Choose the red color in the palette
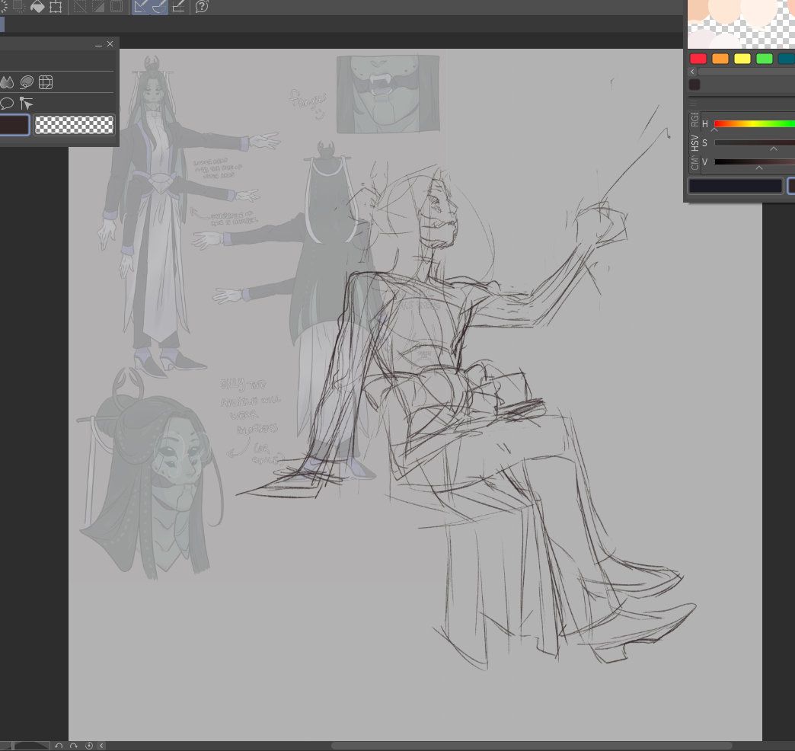 pyautogui.click(x=698, y=59)
